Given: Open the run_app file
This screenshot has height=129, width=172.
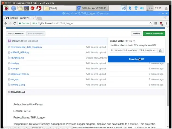Looking at the screenshot, I should [15, 79].
